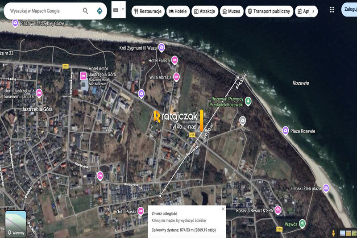Click the Pegman Street View icon

click(x=333, y=233)
